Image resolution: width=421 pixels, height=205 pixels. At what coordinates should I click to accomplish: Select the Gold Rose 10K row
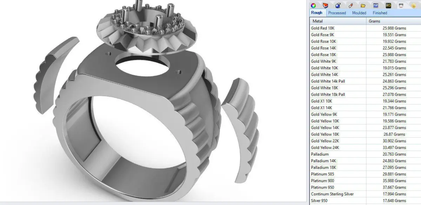[x=365, y=41]
